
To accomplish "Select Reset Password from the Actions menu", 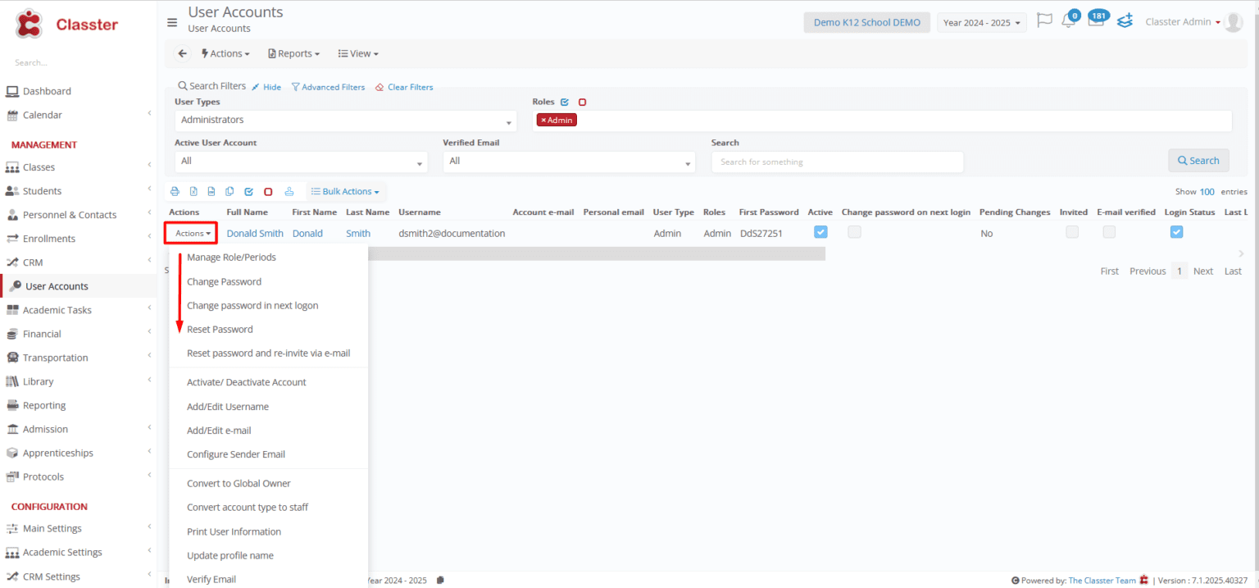I will coord(220,329).
